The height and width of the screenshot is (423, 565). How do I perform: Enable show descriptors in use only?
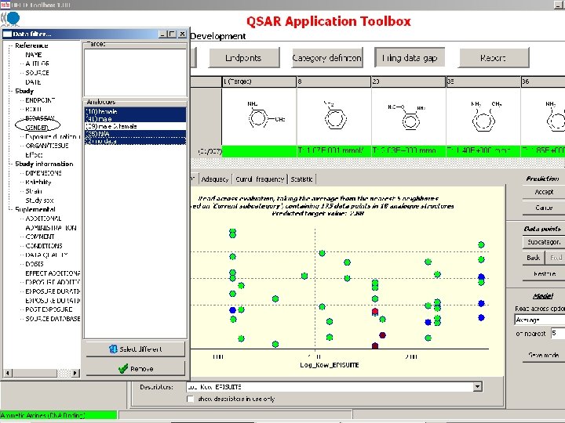click(190, 399)
